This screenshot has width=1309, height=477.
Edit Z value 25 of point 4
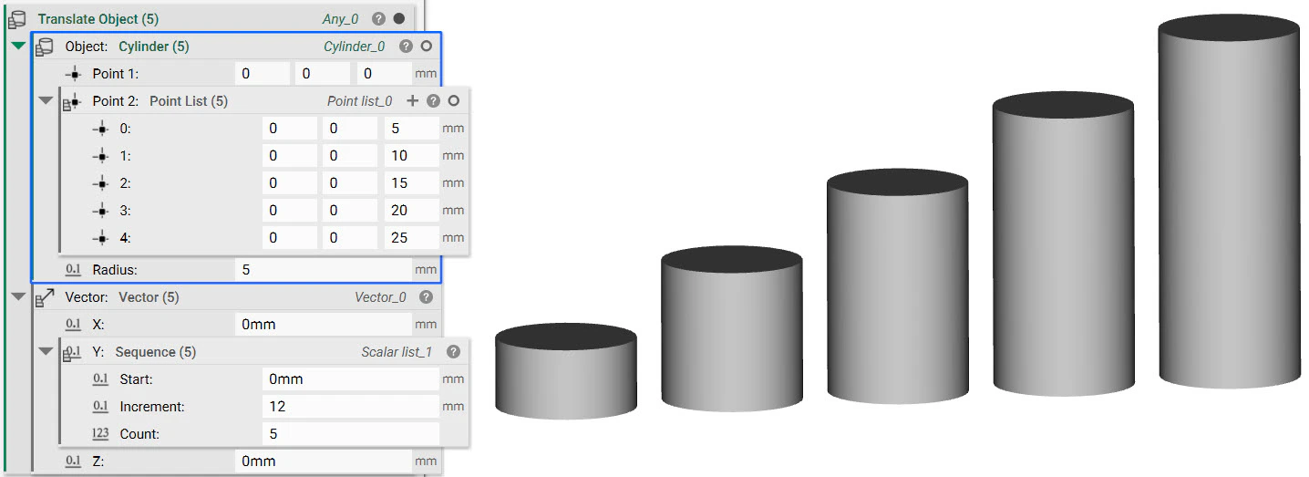click(411, 238)
